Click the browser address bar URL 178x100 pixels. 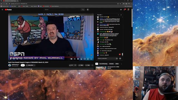19,4
